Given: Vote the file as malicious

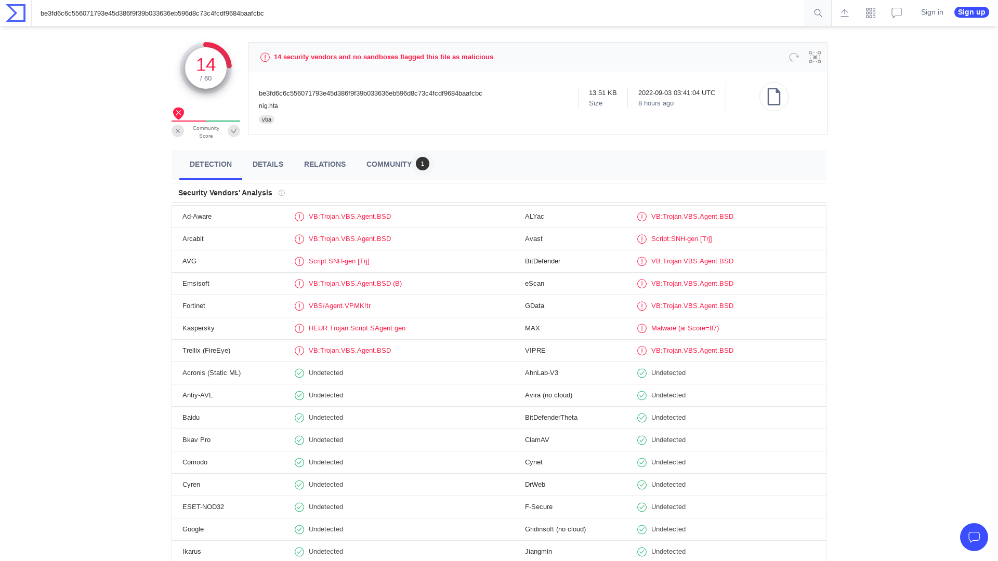Looking at the screenshot, I should (178, 131).
